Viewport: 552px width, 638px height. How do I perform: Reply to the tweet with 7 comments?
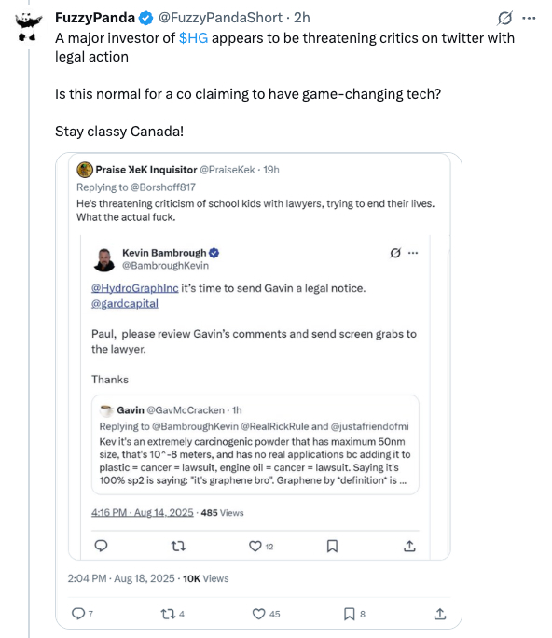click(x=77, y=614)
